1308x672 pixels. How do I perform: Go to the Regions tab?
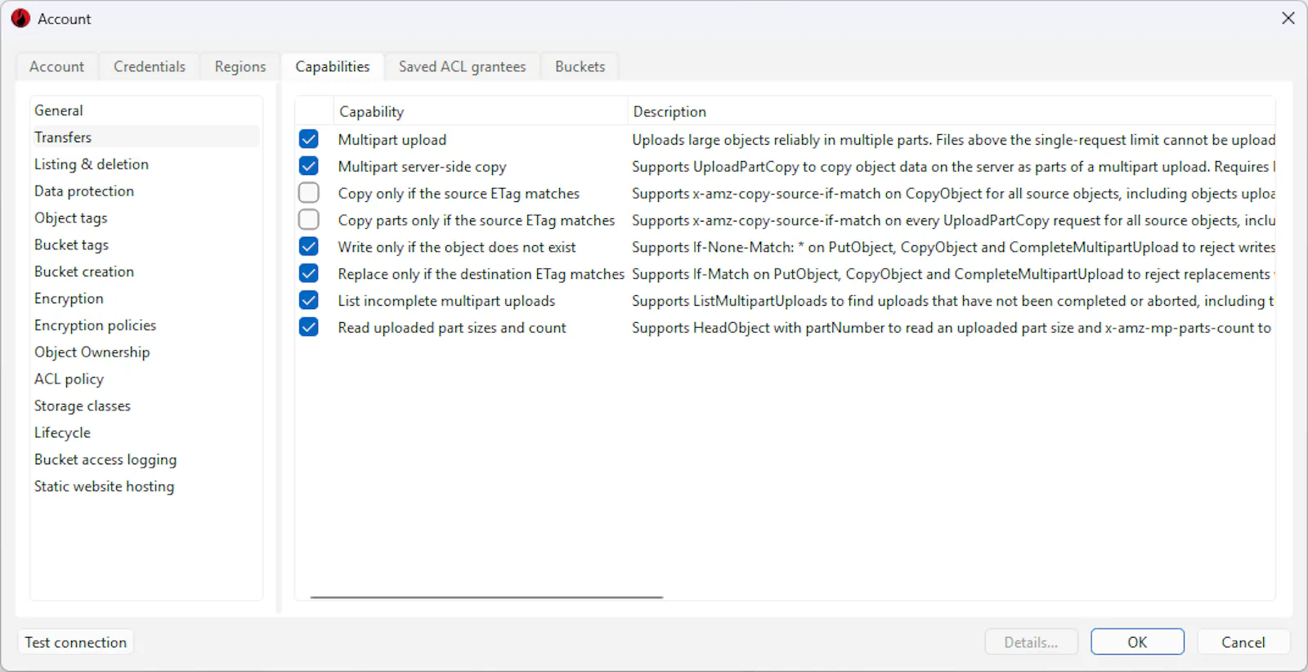240,66
